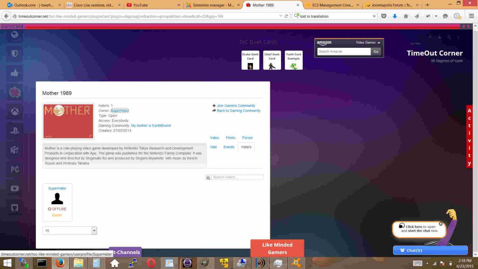
Task: Open the Chief Geek Card
Action: pos(272,60)
